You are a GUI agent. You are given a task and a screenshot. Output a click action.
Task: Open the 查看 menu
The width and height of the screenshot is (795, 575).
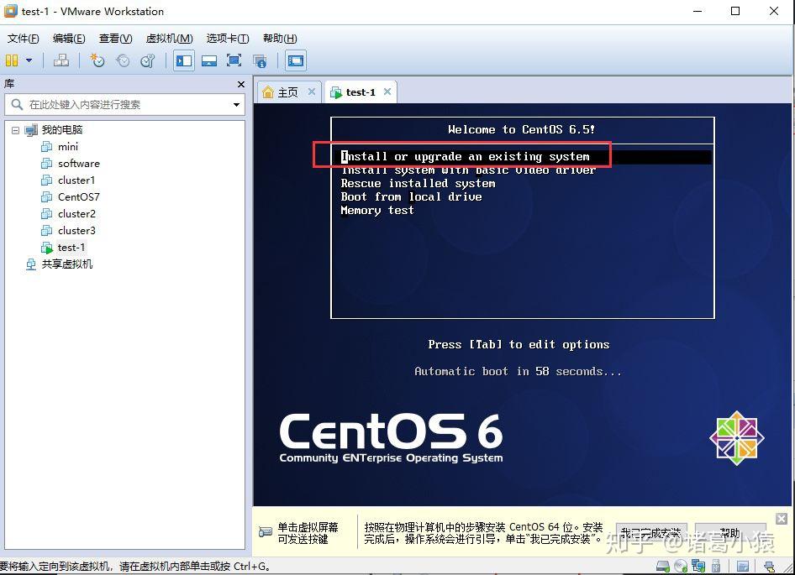114,38
